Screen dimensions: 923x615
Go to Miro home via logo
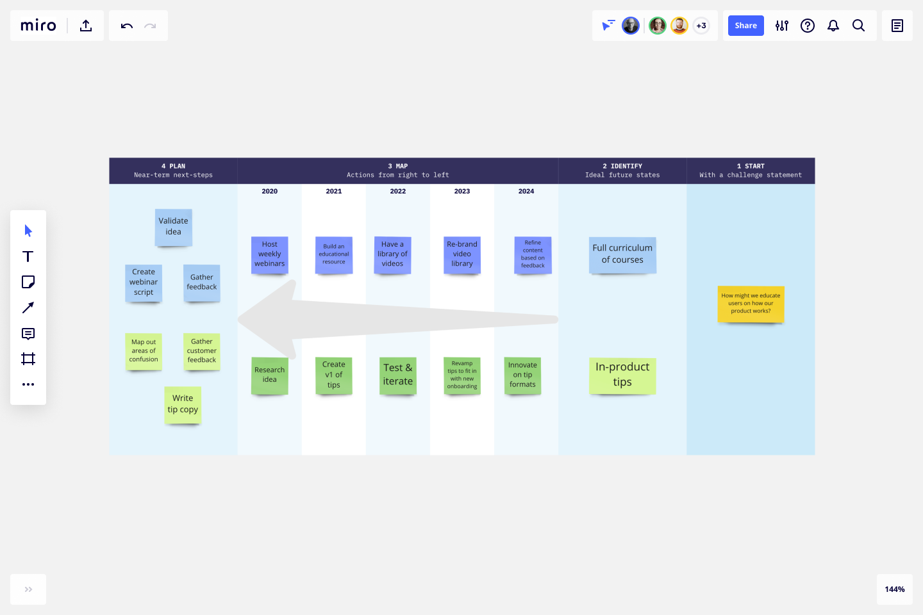click(x=38, y=26)
